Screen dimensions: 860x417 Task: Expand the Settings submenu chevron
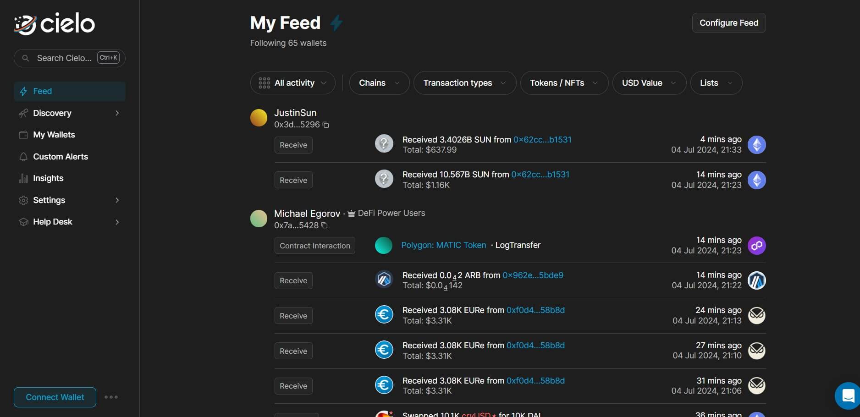point(117,200)
